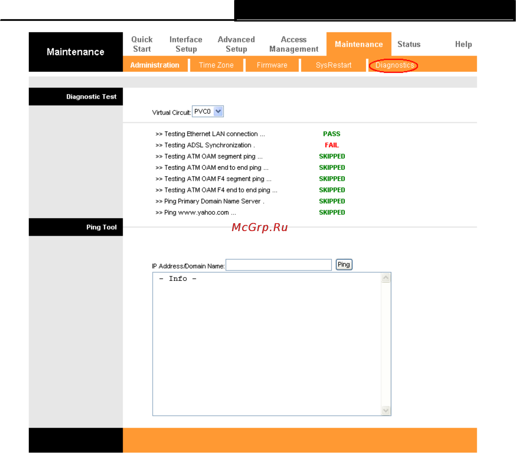
Task: Click SKIPPED status for www.yahoo.com ping
Action: pyautogui.click(x=332, y=212)
